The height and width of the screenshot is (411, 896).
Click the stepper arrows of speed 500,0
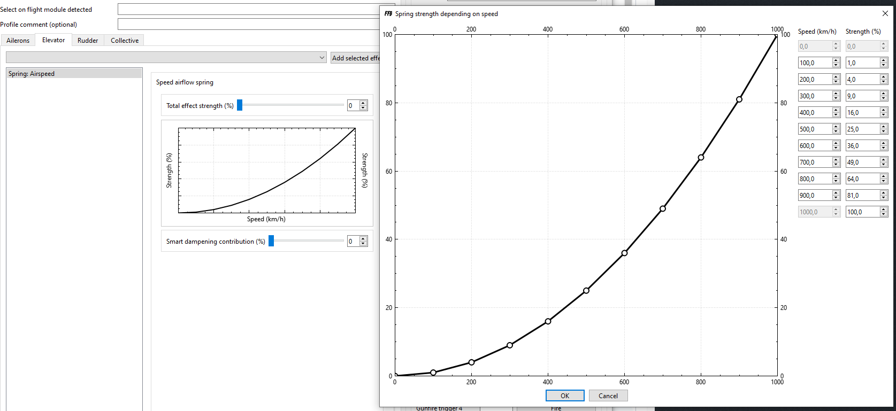[836, 129]
